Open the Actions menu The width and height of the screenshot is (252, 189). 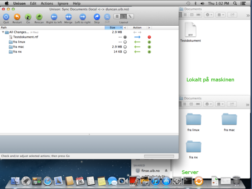[47, 3]
